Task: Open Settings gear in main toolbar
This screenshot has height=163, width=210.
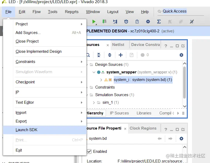Action: [148, 22]
